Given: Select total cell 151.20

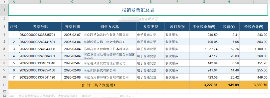Looking at the screenshot, I should click(254, 63).
